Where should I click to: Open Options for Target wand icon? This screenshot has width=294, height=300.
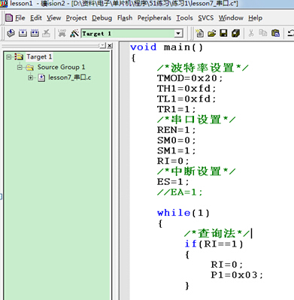tap(74, 33)
